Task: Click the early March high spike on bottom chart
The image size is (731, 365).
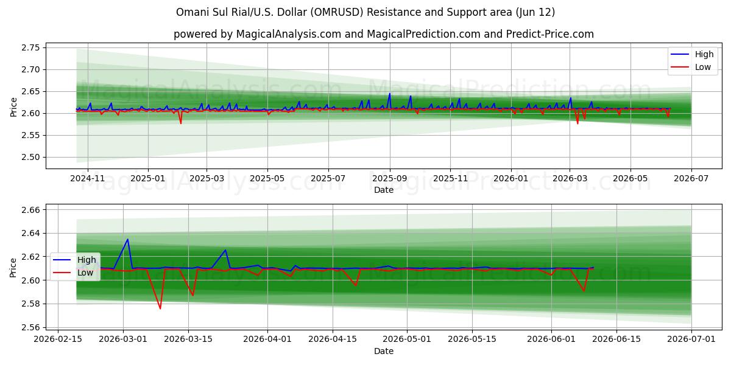Action: pos(127,239)
